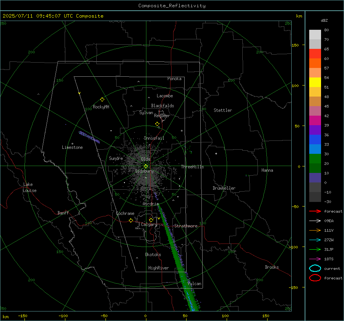The image size is (344, 321).
Task: Click the purple echo streak northeast of Limestone
Action: pyautogui.click(x=89, y=137)
